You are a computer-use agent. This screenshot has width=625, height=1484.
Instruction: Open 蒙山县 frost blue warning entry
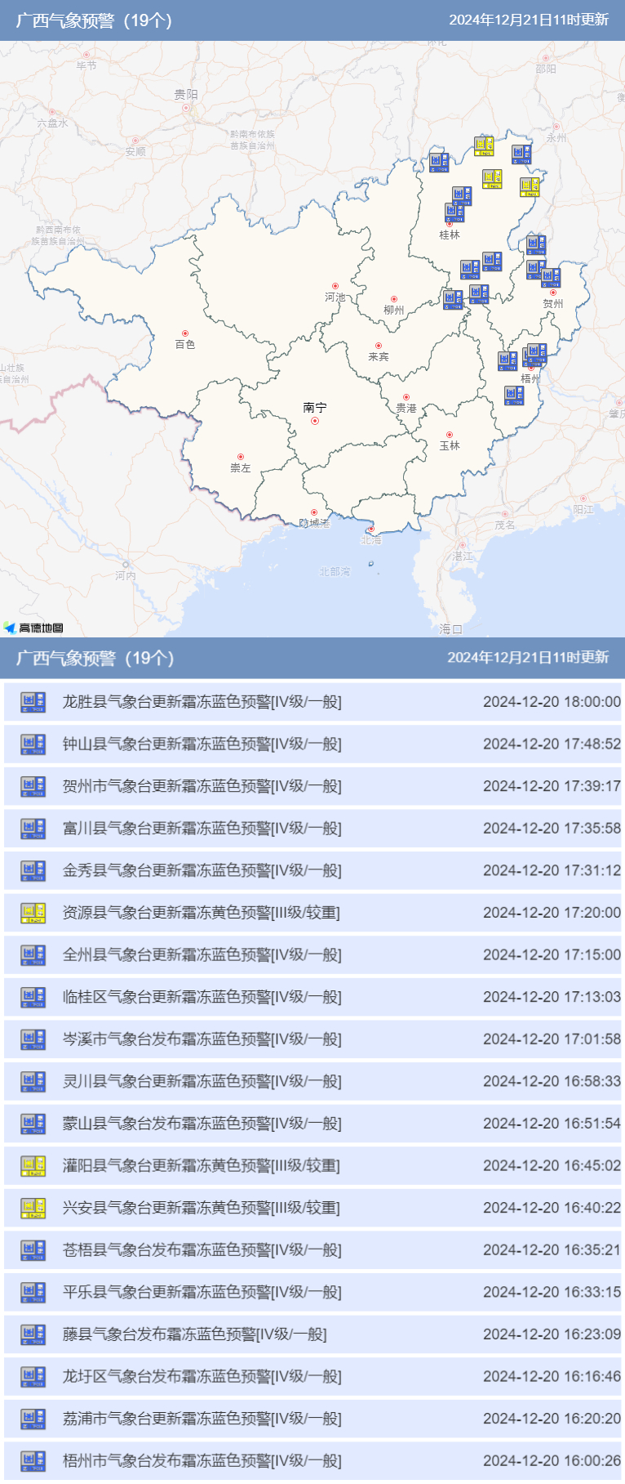pos(202,1124)
